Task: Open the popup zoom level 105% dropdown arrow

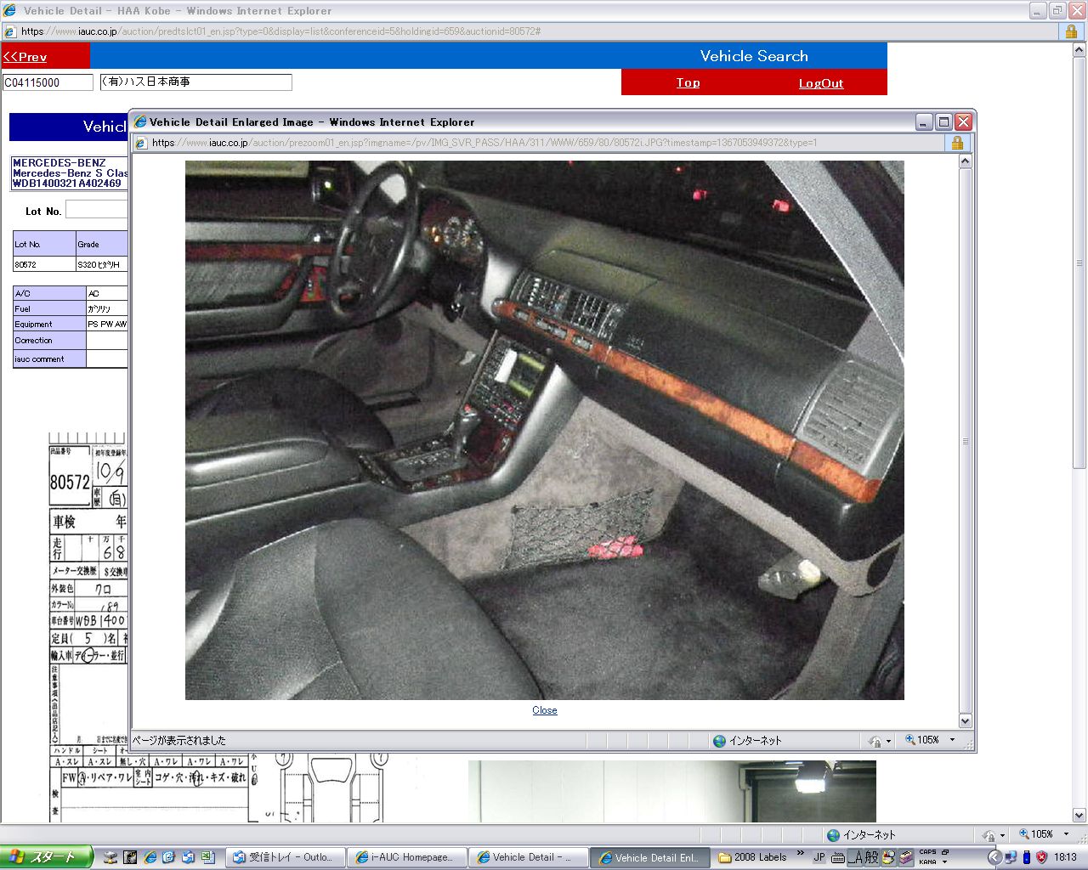Action: [x=952, y=740]
